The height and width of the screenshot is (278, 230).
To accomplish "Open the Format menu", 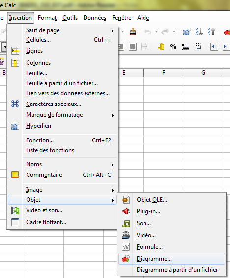I will tap(47, 18).
